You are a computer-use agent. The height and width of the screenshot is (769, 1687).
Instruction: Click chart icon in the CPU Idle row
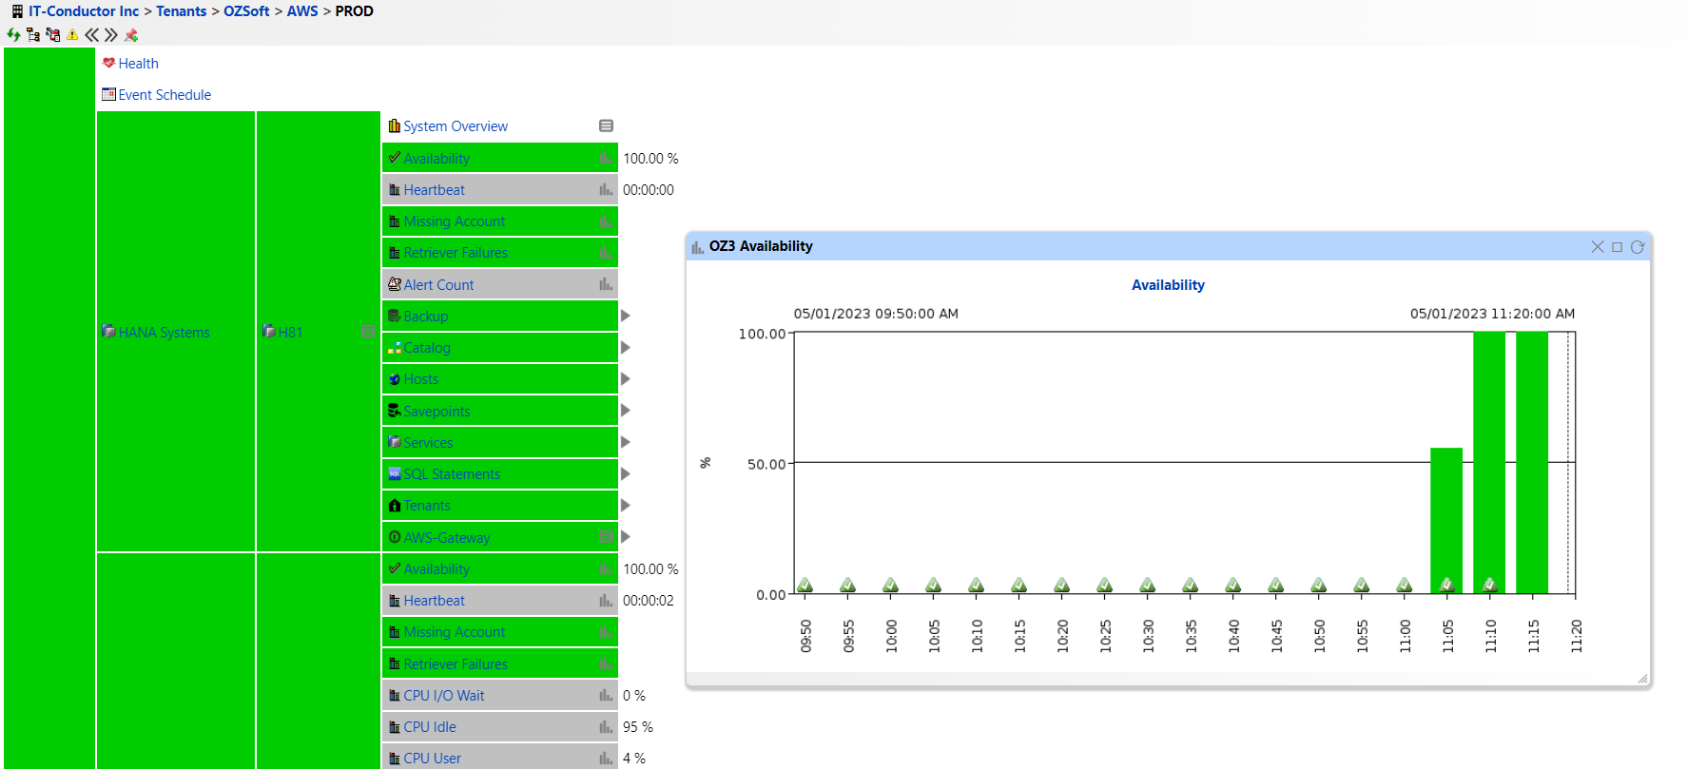pyautogui.click(x=606, y=727)
